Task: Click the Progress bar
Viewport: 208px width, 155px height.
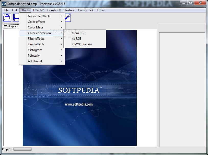Action: (22, 149)
